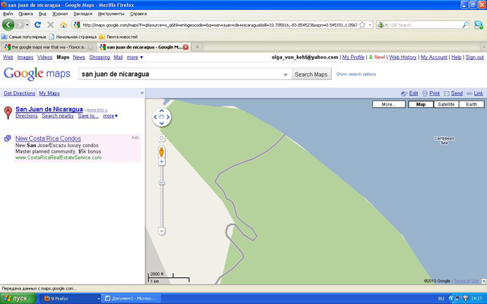
Task: Open the search engine selector dropdown
Action: click(x=382, y=25)
